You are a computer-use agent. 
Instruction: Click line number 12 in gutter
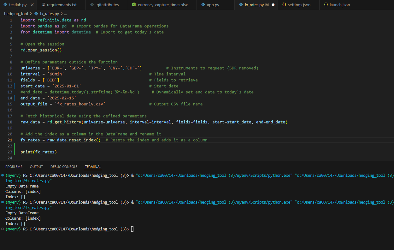click(10, 86)
